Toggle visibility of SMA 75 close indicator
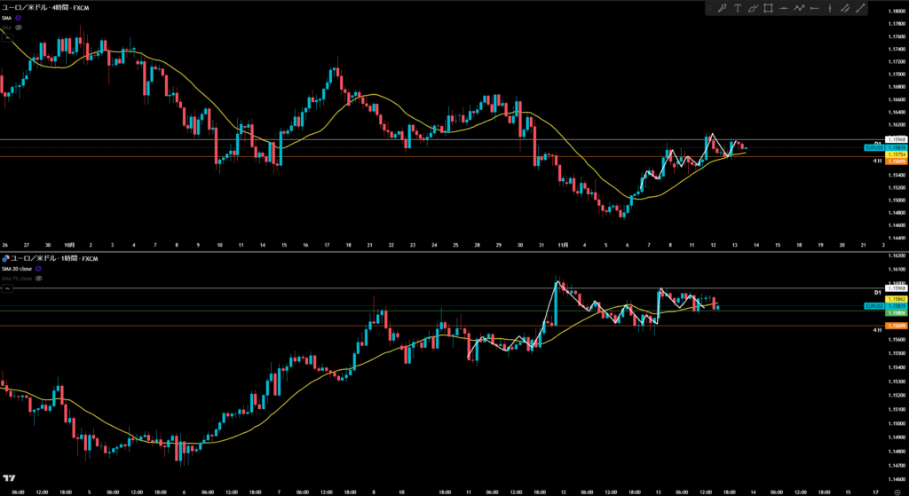Viewport: 909px width, 496px height. (x=38, y=278)
